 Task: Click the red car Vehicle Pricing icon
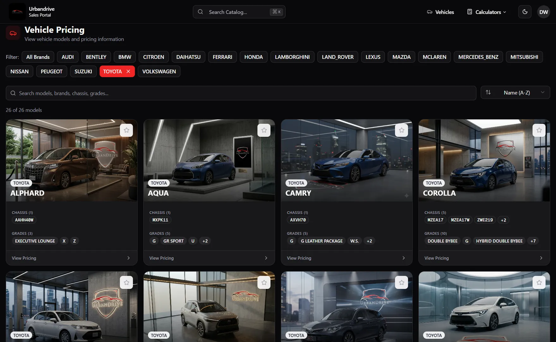(x=13, y=33)
